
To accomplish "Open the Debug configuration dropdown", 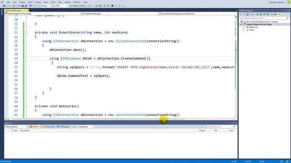I will tap(45, 6).
